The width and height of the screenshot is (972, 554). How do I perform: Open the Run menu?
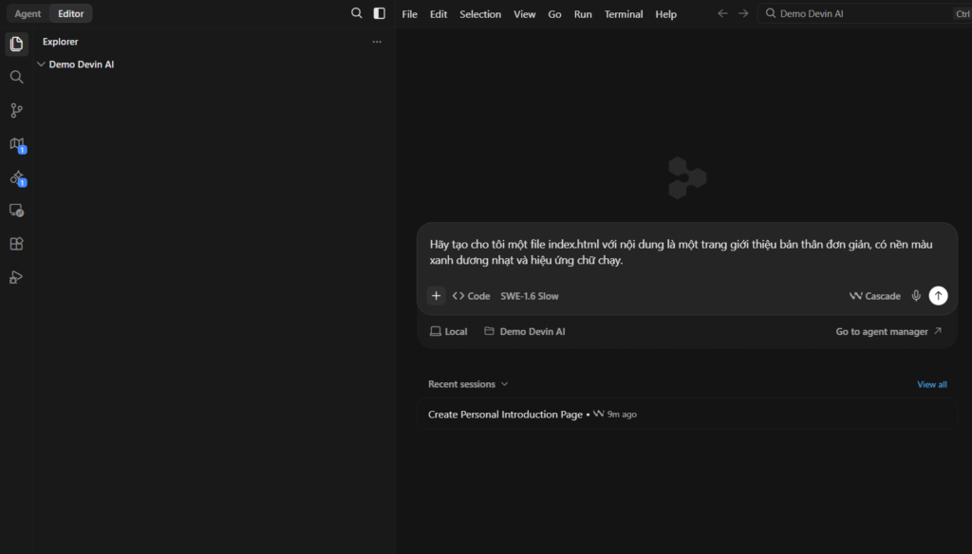tap(583, 13)
